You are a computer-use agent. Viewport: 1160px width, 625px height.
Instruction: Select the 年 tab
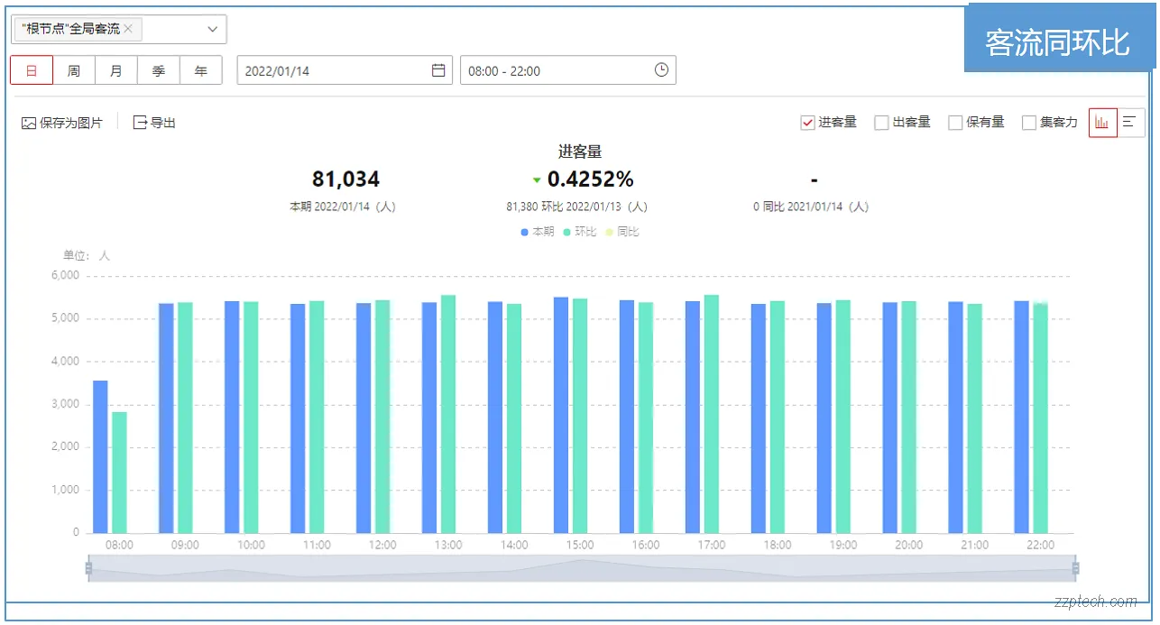coord(200,69)
